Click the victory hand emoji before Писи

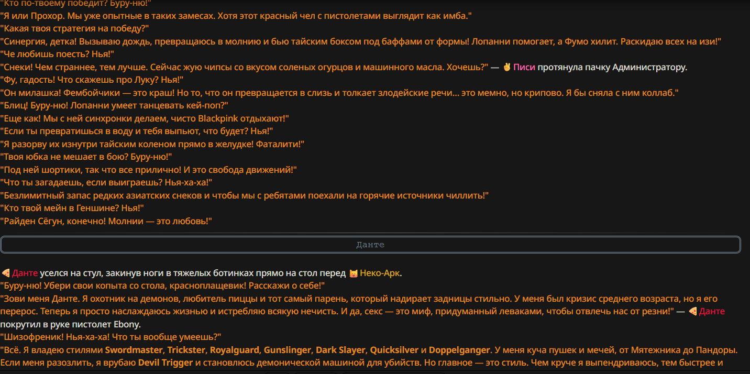506,67
